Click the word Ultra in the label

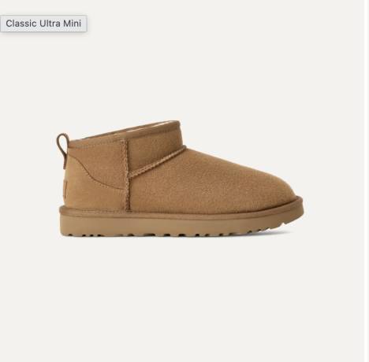pyautogui.click(x=50, y=24)
